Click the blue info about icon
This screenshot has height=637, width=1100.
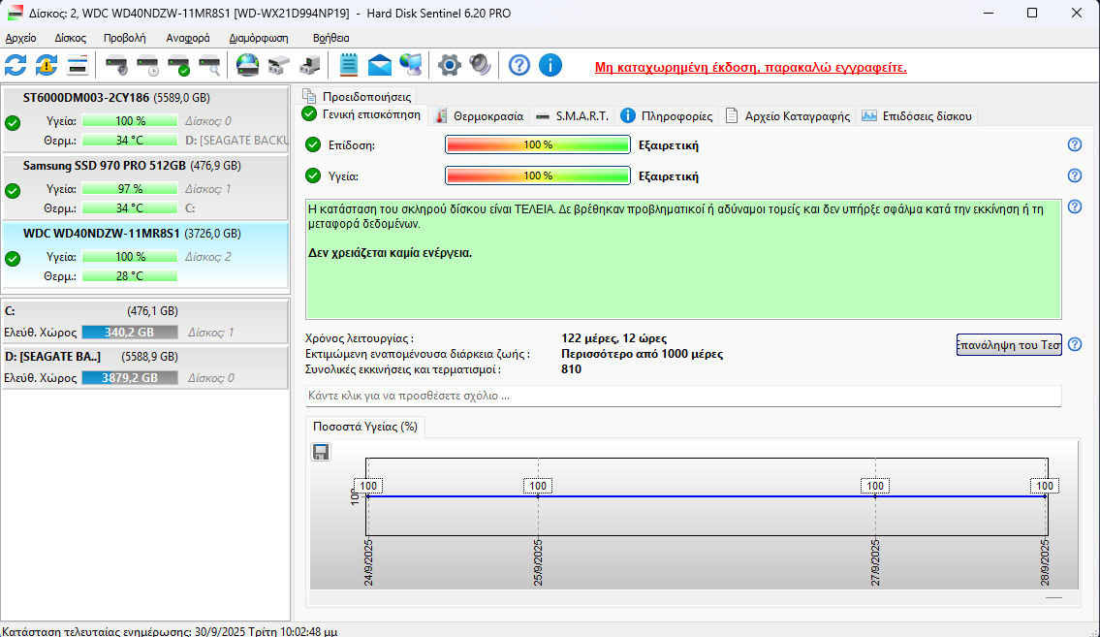point(550,65)
